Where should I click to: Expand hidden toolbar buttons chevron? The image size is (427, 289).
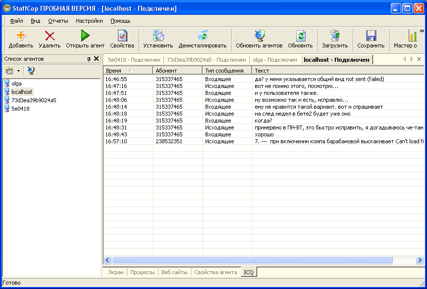pos(422,31)
